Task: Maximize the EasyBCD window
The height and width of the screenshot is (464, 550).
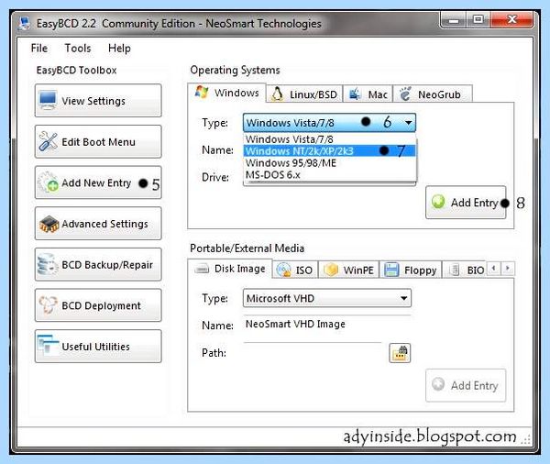Action: click(478, 20)
